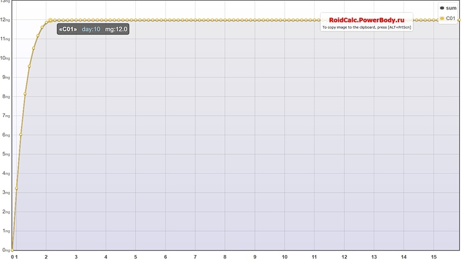Select the data point near 3mg level
This screenshot has width=462, height=263.
(17, 188)
